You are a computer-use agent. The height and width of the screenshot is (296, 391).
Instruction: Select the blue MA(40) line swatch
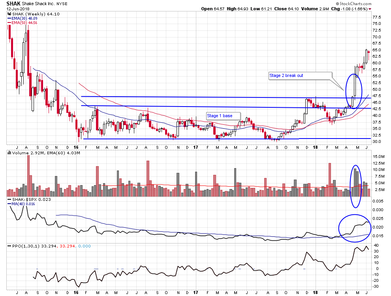coord(9,204)
